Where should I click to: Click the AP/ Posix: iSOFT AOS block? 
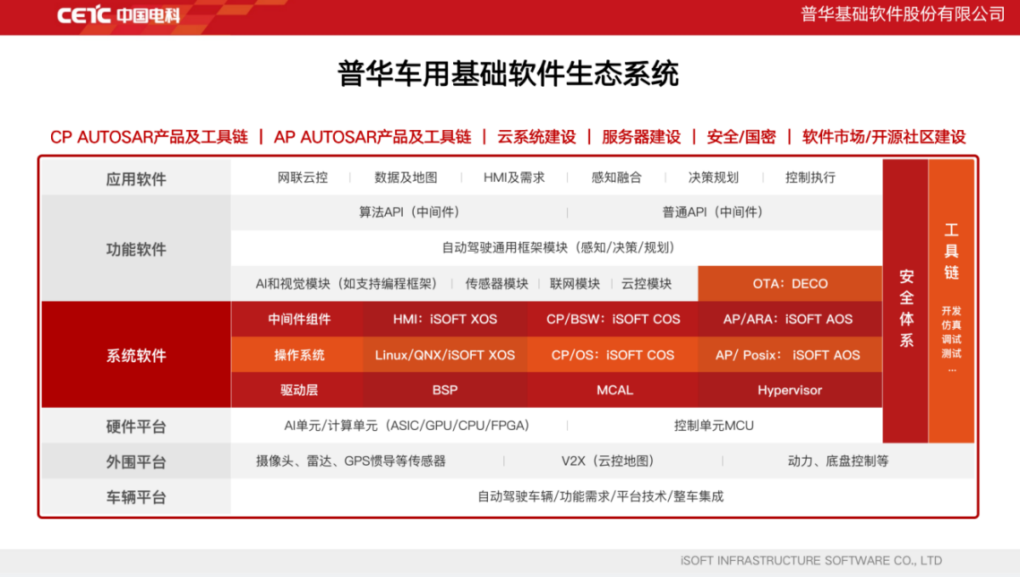(790, 355)
